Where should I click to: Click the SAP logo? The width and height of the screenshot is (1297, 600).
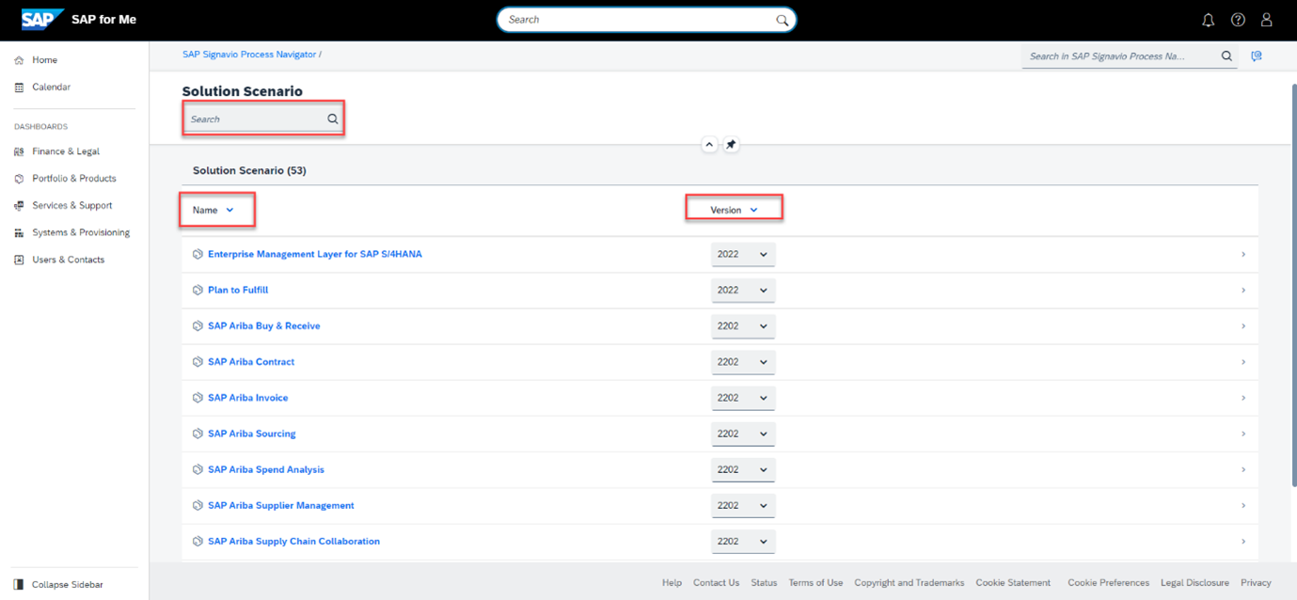(42, 20)
